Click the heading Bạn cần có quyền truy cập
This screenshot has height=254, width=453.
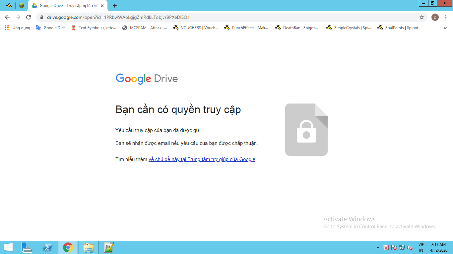click(178, 110)
